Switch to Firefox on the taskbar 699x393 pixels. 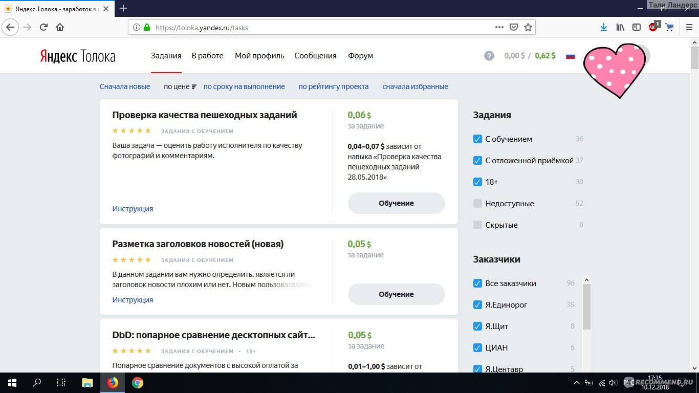pyautogui.click(x=113, y=382)
